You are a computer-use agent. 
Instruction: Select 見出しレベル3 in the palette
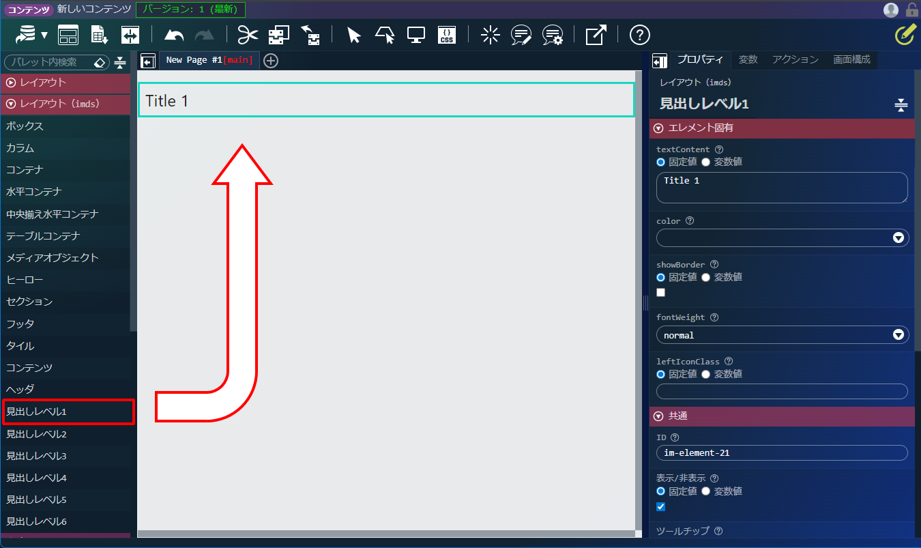(x=65, y=456)
